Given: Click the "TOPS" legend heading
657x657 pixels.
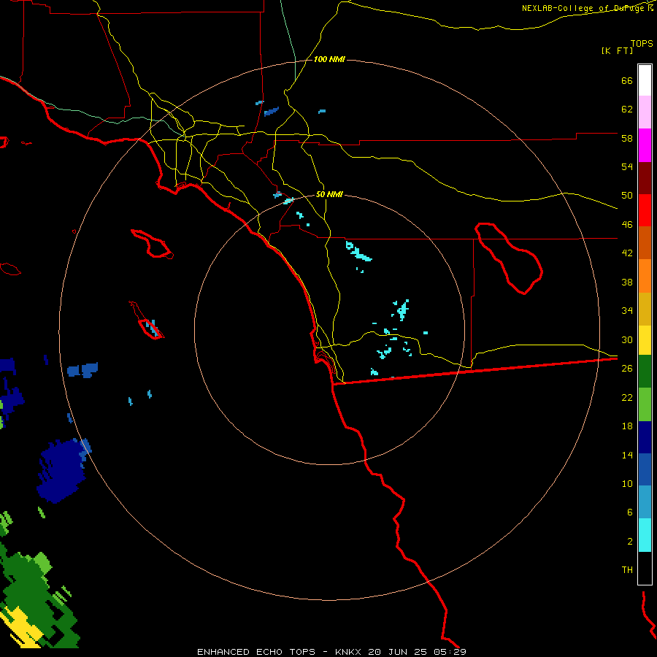Looking at the screenshot, I should (642, 43).
